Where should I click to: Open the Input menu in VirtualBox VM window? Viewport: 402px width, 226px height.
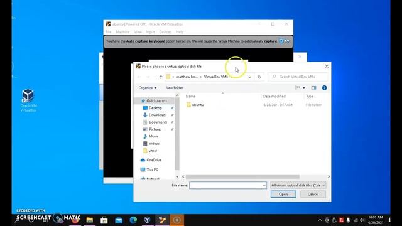(x=150, y=32)
